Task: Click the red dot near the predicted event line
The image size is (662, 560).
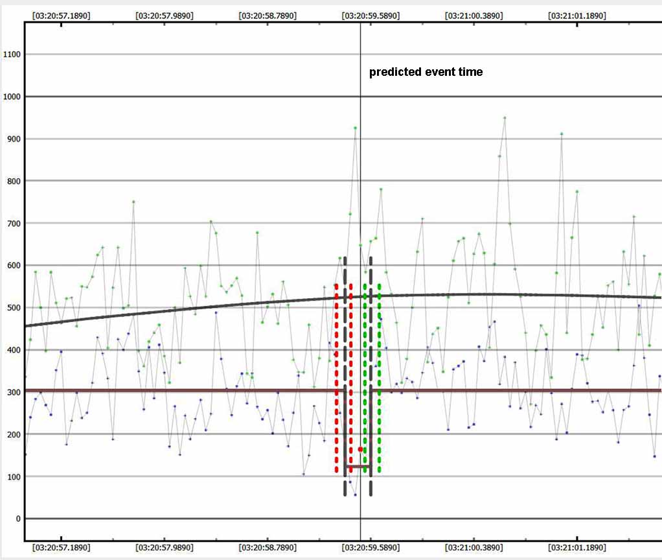Action: tap(360, 449)
